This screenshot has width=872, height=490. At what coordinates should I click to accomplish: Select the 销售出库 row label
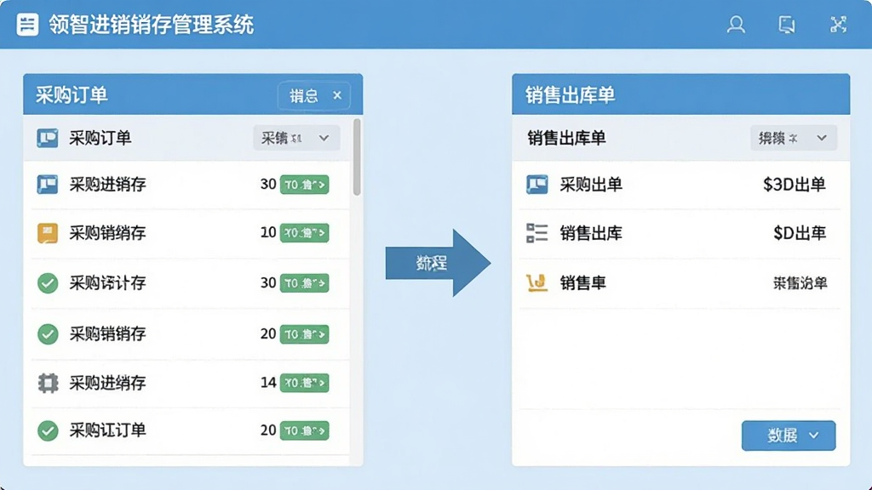pyautogui.click(x=591, y=233)
